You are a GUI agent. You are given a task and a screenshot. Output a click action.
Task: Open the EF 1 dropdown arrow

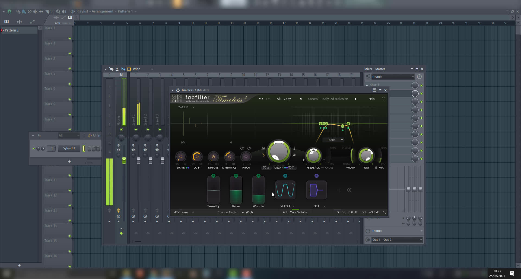(x=324, y=206)
